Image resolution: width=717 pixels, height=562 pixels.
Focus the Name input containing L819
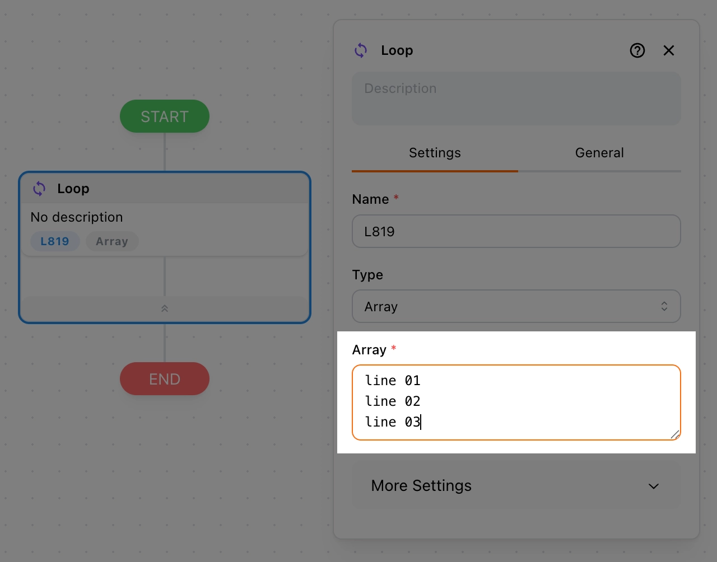[515, 231]
